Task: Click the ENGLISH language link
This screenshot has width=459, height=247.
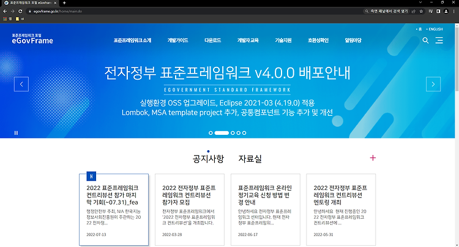Action: click(x=435, y=29)
